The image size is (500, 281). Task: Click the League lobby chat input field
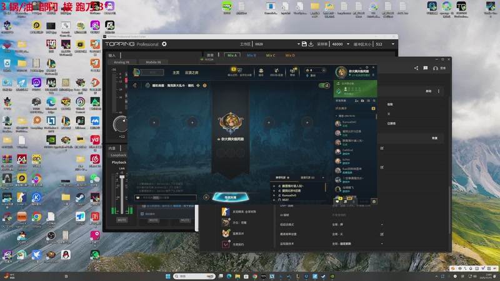click(x=165, y=197)
